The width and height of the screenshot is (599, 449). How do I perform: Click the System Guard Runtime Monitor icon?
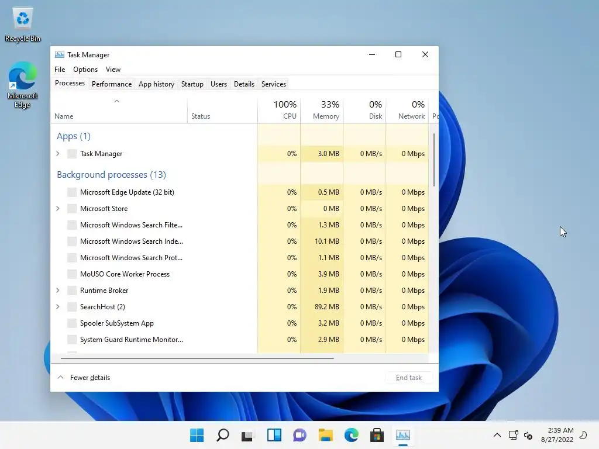(x=72, y=340)
